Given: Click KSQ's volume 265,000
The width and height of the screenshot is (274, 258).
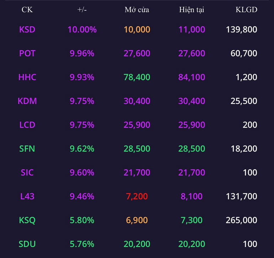Looking at the screenshot, I should click(241, 220).
